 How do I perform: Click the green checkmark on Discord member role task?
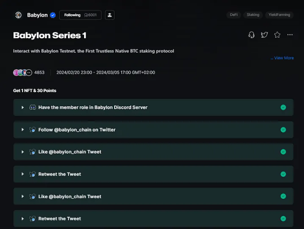click(x=283, y=107)
